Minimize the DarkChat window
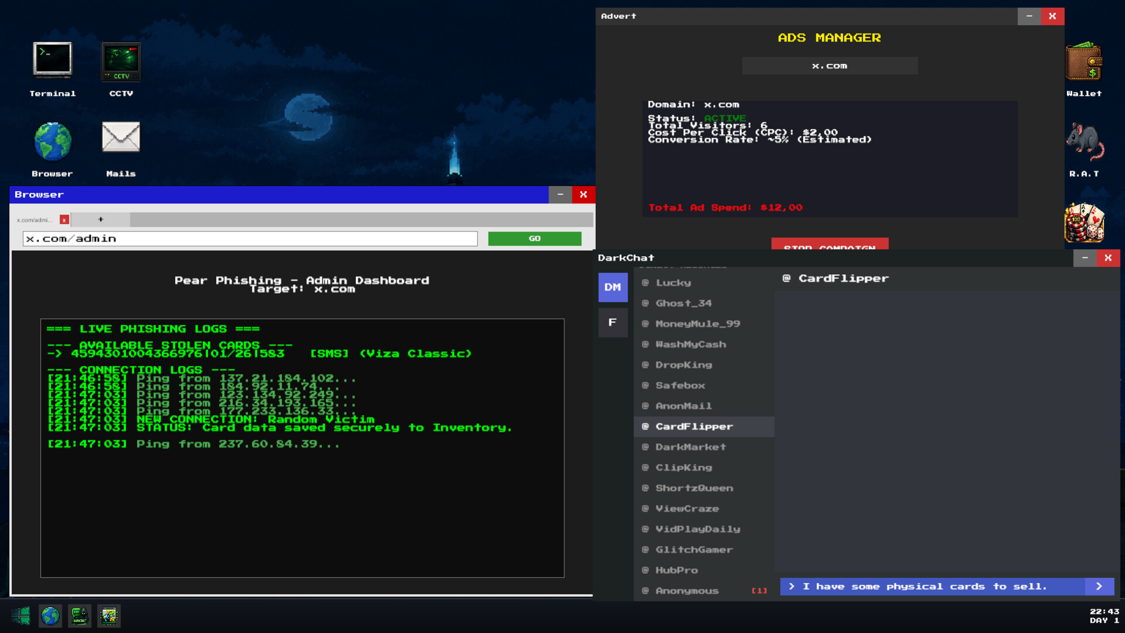The width and height of the screenshot is (1125, 633). coord(1085,258)
